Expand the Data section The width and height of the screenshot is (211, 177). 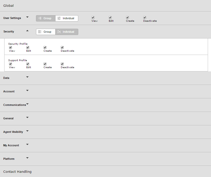pos(27,77)
